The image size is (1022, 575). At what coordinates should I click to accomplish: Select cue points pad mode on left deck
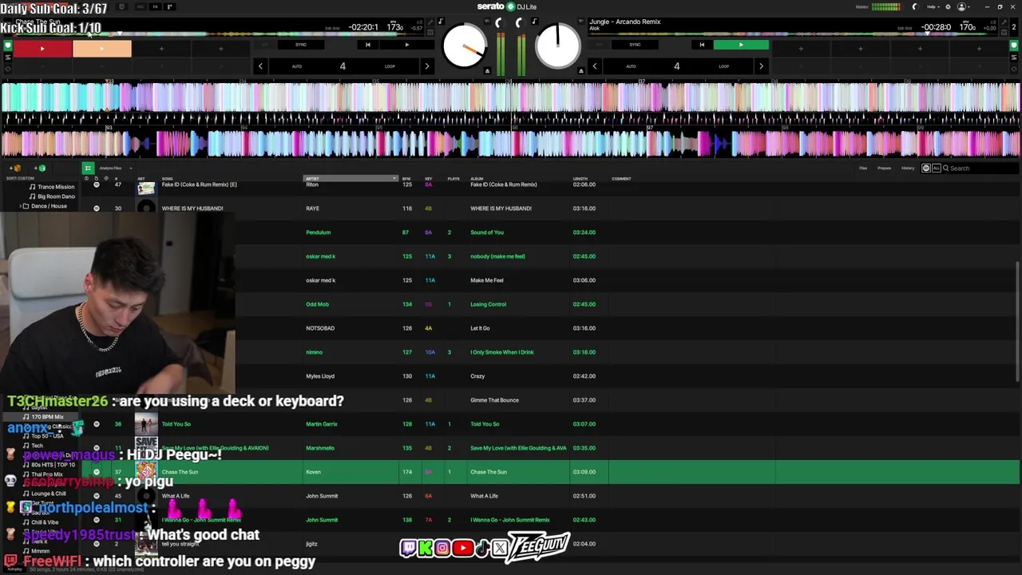8,46
